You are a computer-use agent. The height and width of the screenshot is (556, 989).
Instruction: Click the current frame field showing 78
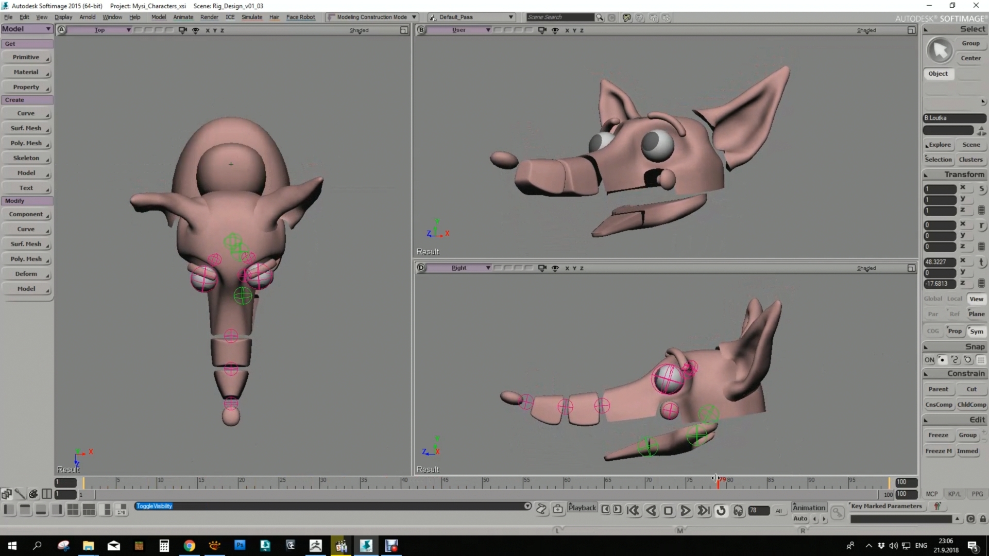[x=759, y=511]
